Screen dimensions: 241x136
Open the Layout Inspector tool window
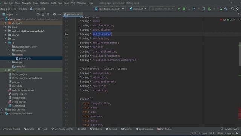(x=230, y=129)
